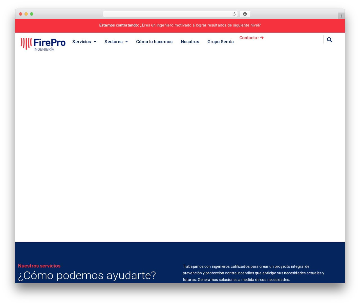Expand the Servicios dropdown chevron
This screenshot has height=305, width=360.
point(95,42)
